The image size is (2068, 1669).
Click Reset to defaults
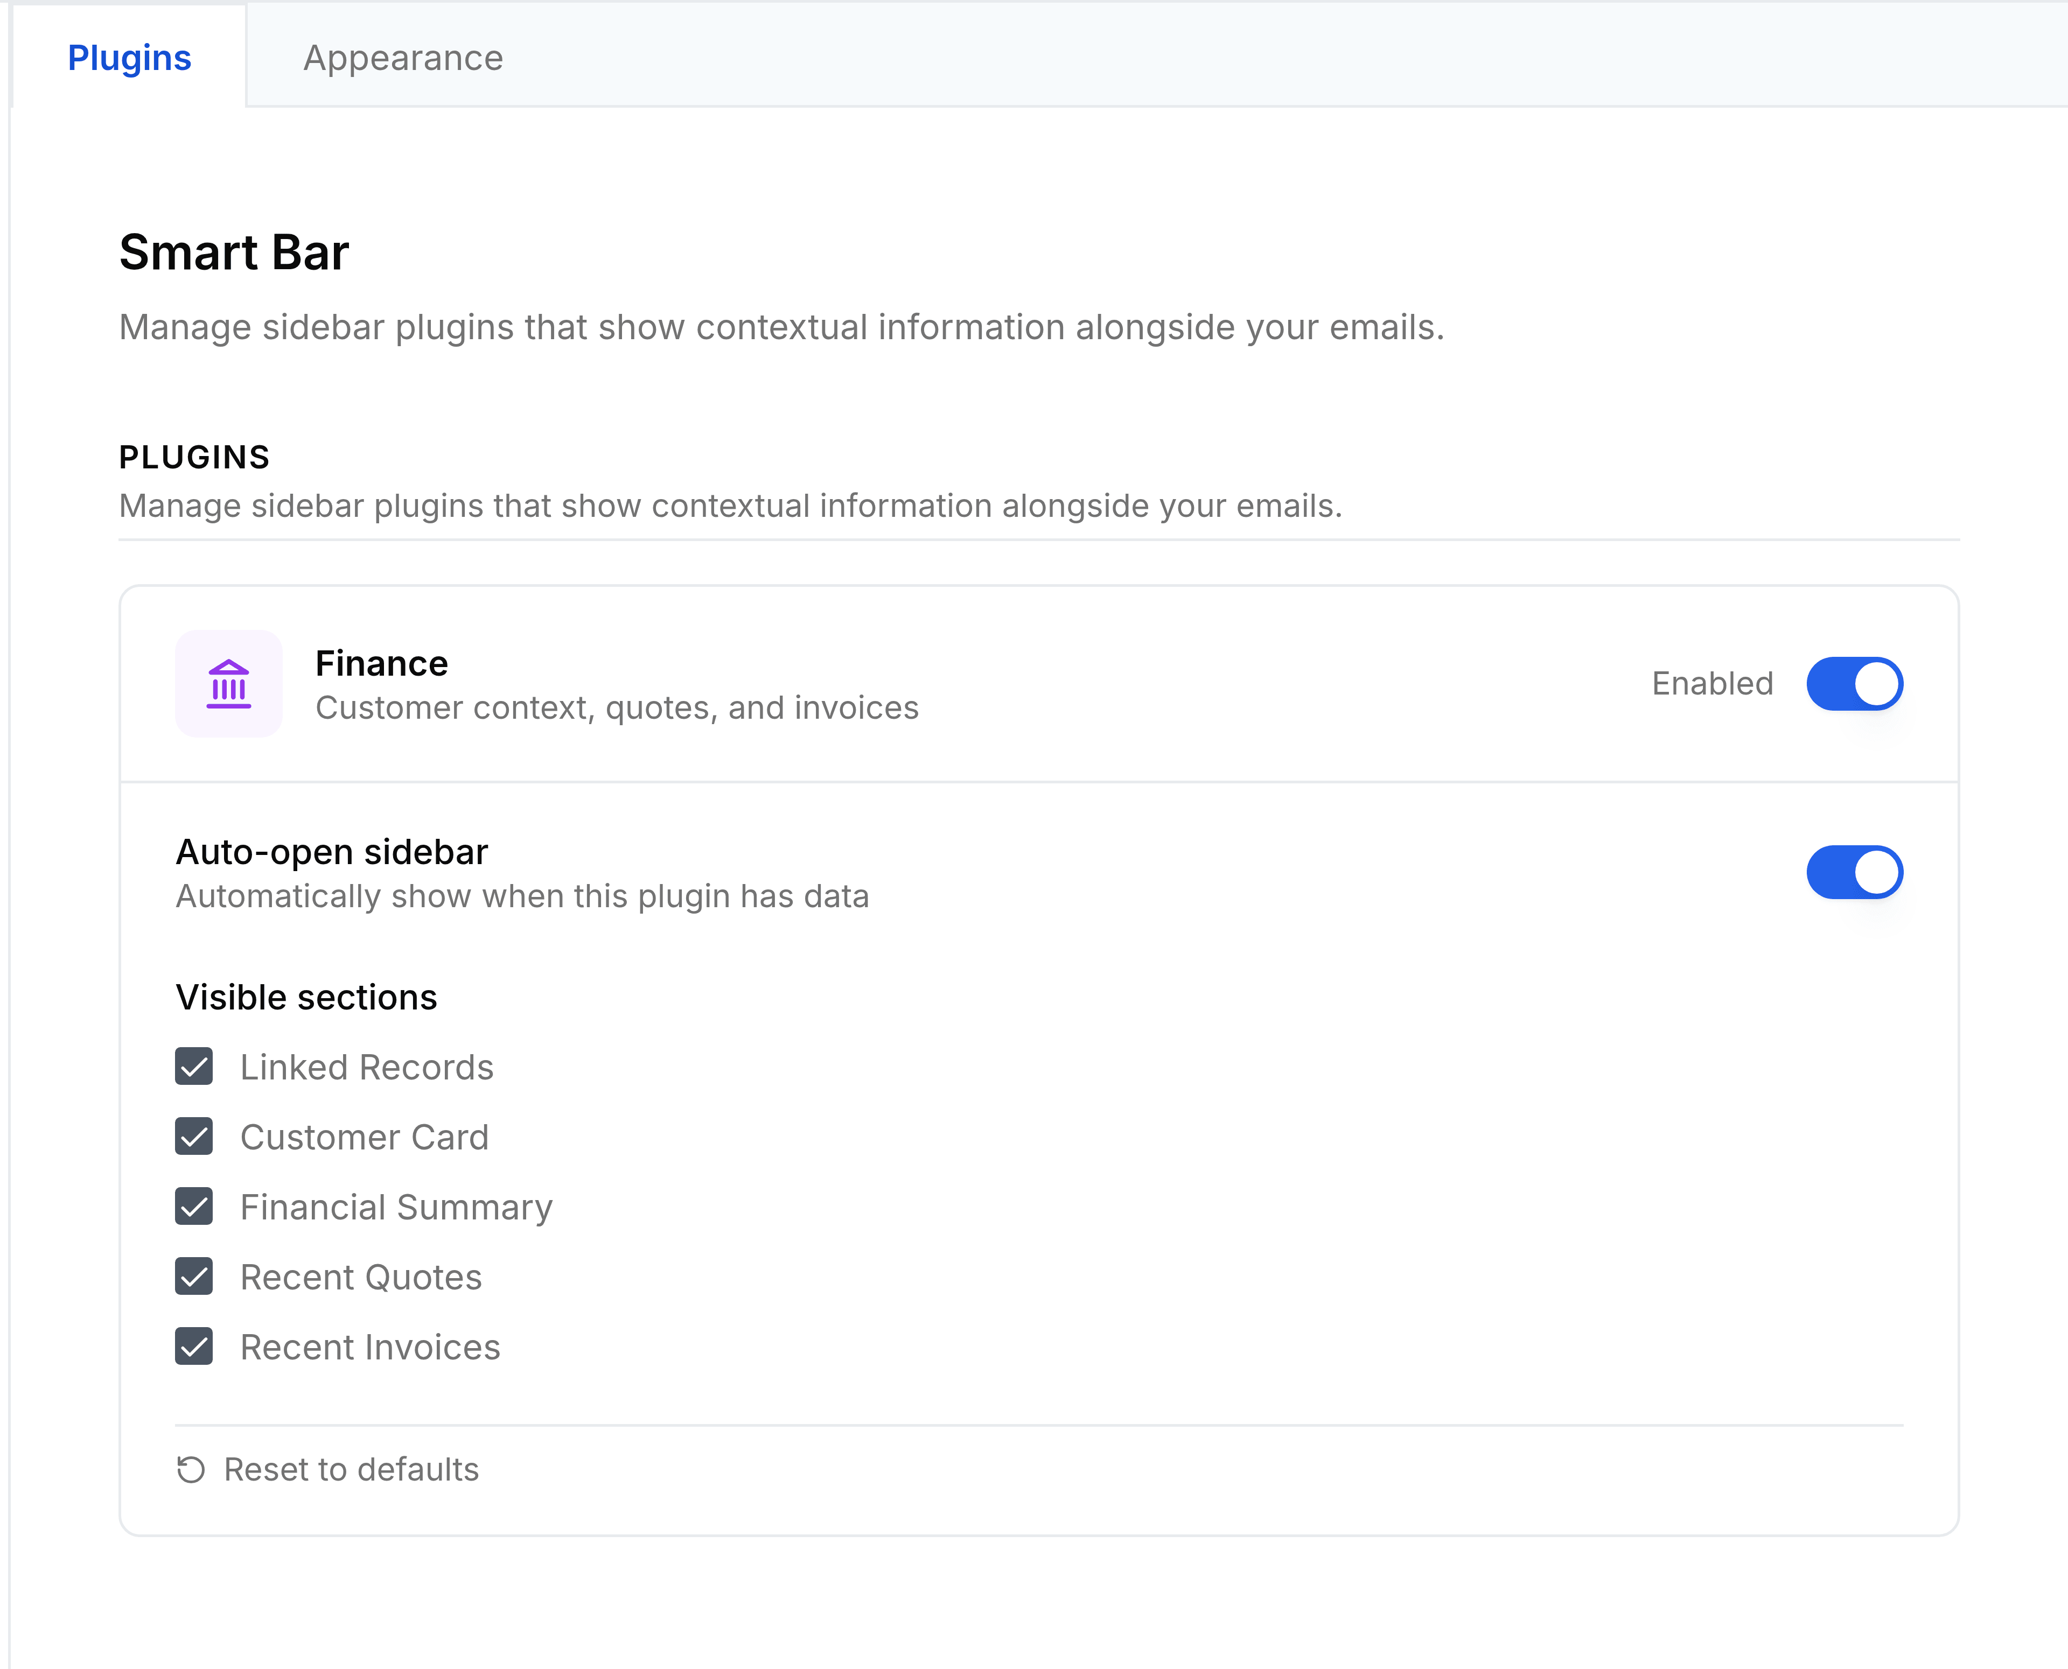328,1469
